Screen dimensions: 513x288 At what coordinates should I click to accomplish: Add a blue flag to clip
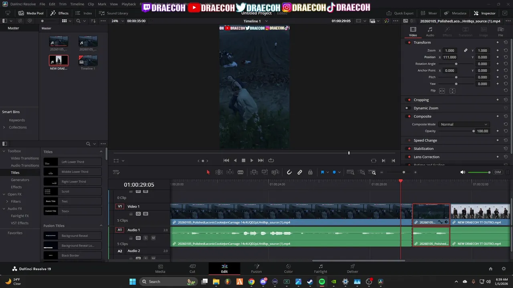point(322,172)
